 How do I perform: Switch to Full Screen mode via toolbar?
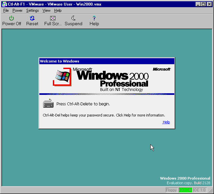click(x=53, y=18)
